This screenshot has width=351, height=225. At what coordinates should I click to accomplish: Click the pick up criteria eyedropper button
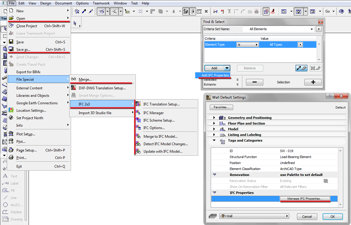coord(301,68)
